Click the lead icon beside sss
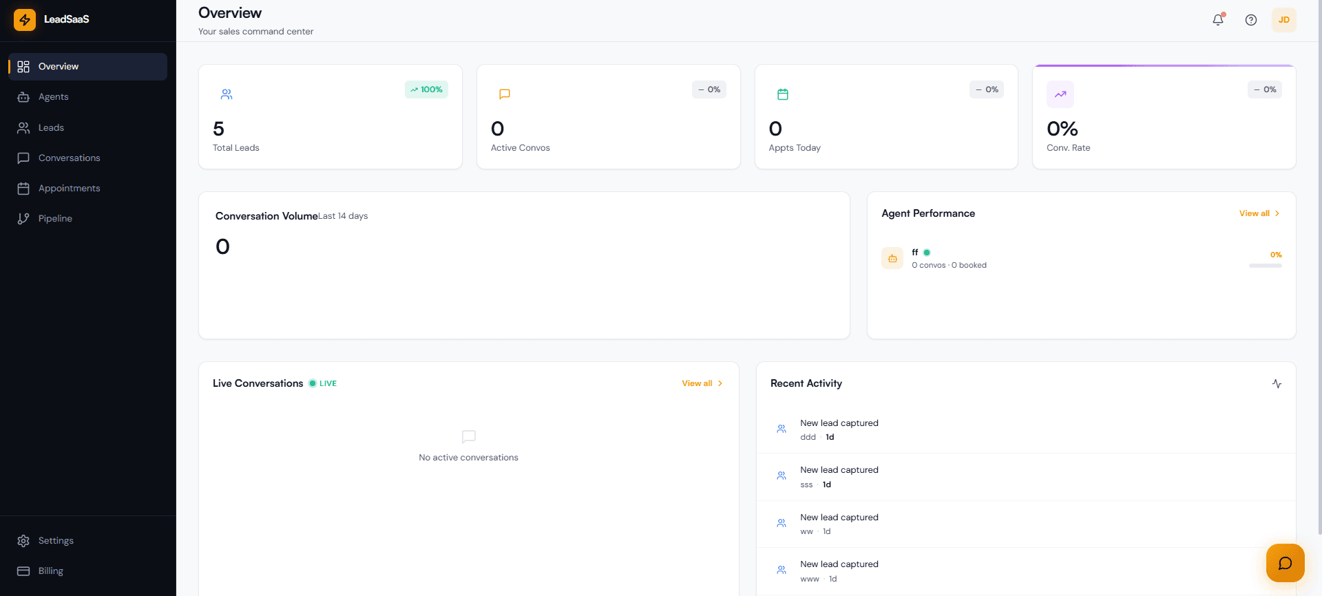The width and height of the screenshot is (1322, 596). 781,476
